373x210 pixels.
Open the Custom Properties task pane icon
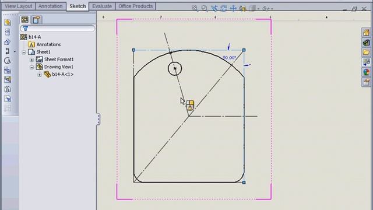point(366,82)
